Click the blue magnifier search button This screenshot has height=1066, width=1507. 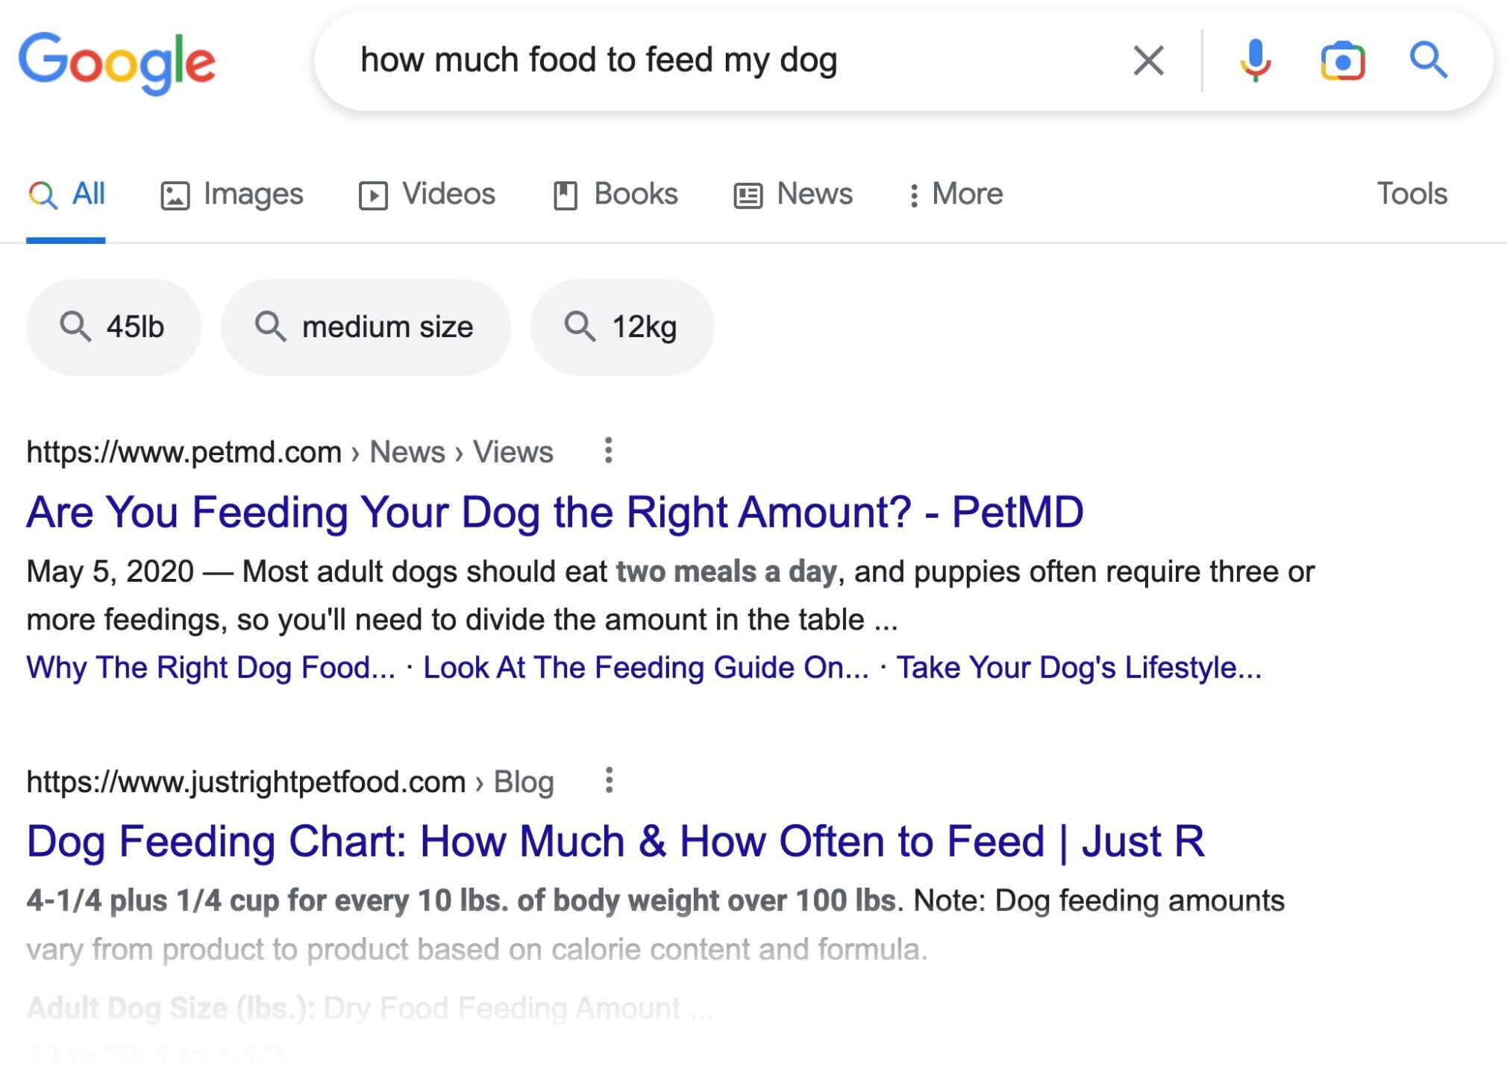(x=1428, y=60)
